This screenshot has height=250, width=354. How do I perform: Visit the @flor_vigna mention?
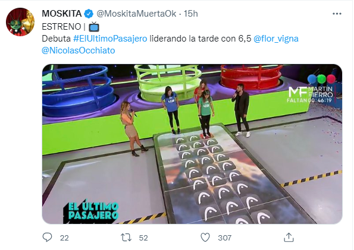point(276,39)
